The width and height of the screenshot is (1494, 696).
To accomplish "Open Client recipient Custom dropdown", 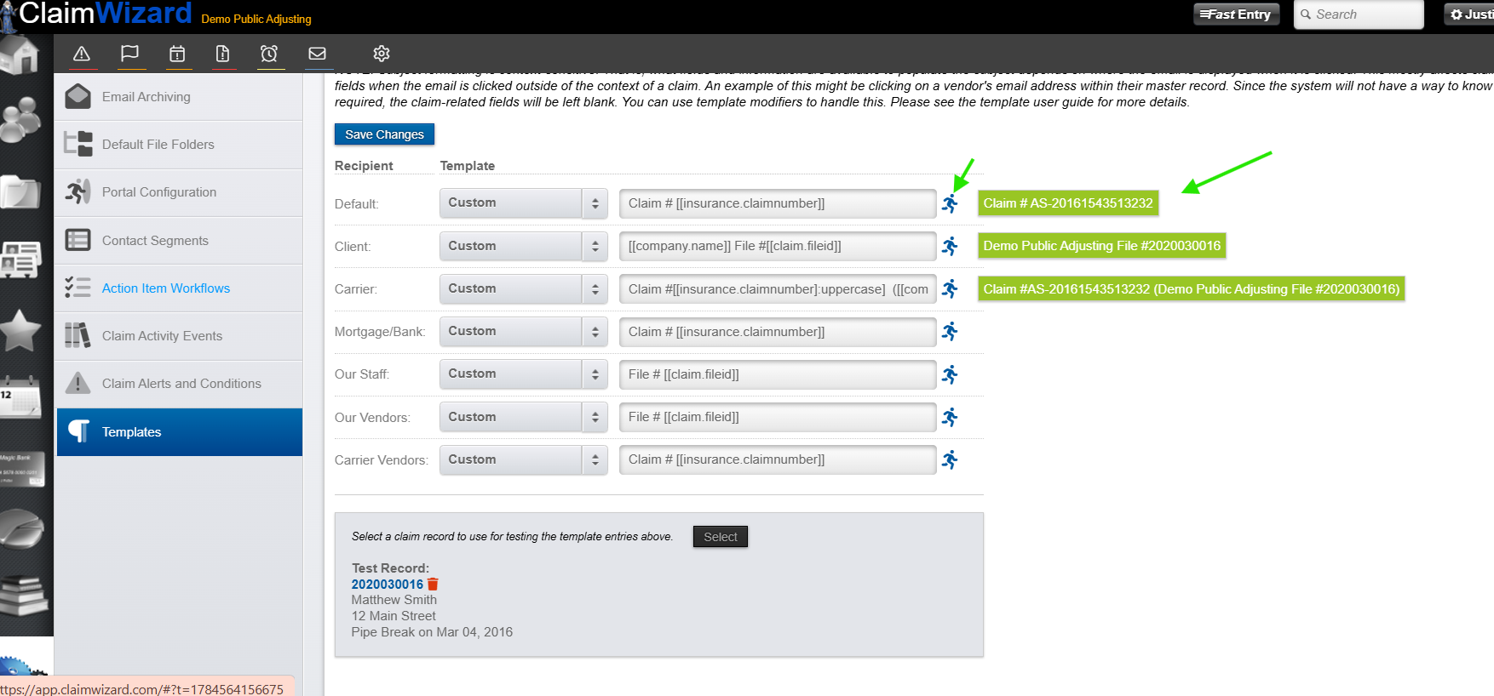I will pos(524,246).
